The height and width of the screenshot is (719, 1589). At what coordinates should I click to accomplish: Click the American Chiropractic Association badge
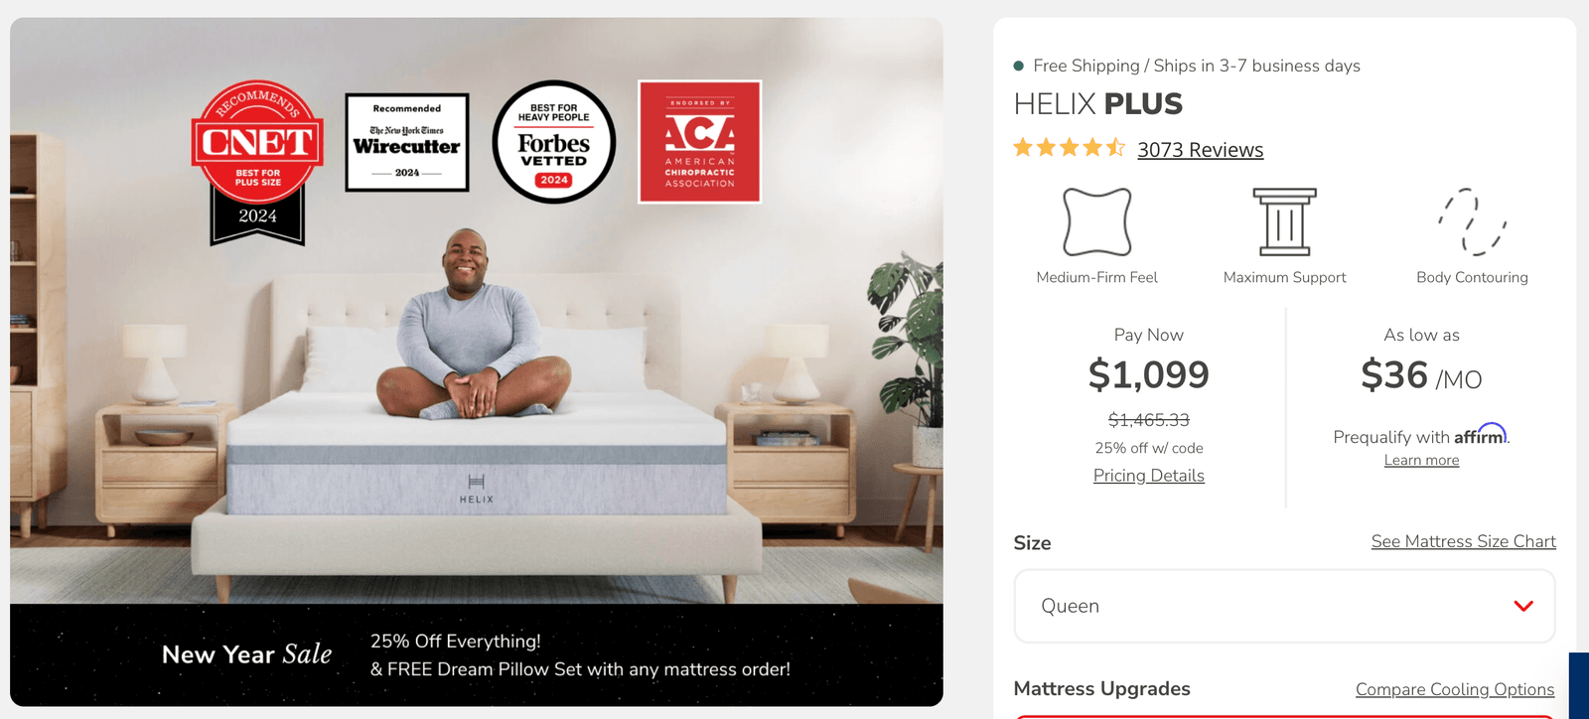coord(700,142)
